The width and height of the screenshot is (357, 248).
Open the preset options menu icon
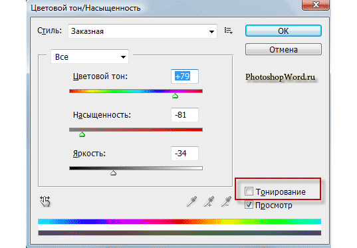[228, 31]
